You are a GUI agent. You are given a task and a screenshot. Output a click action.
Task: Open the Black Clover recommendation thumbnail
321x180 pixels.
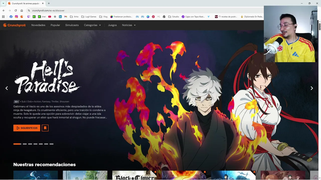tap(134, 175)
